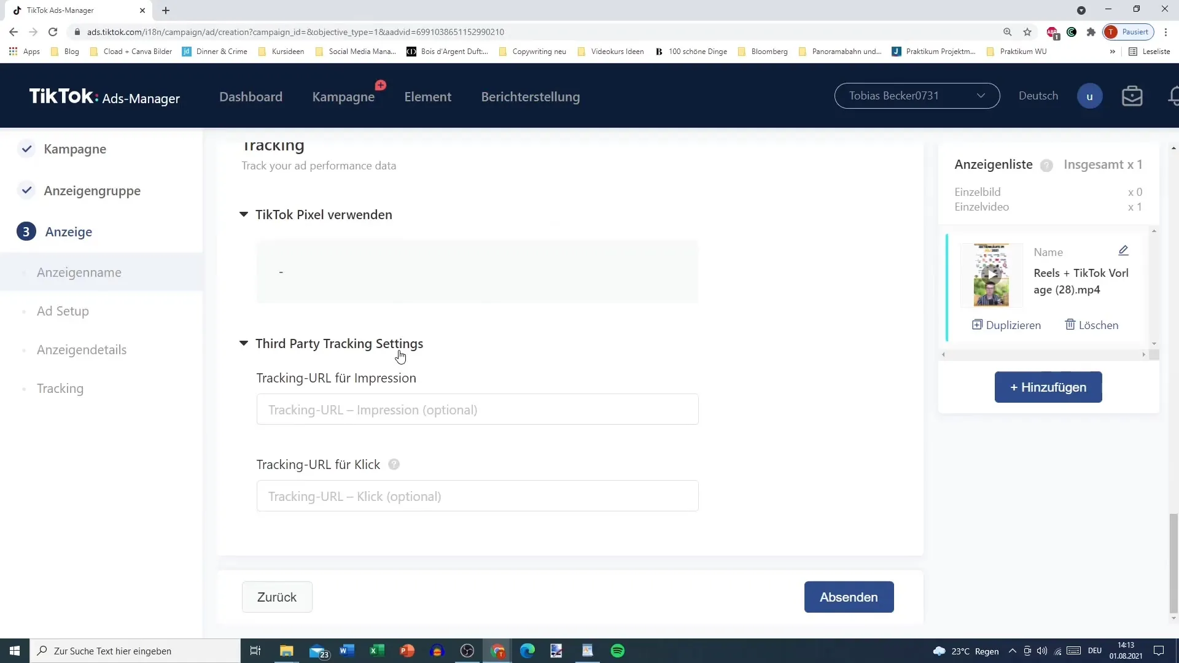Open Microsoft Edge from the taskbar

[527, 651]
